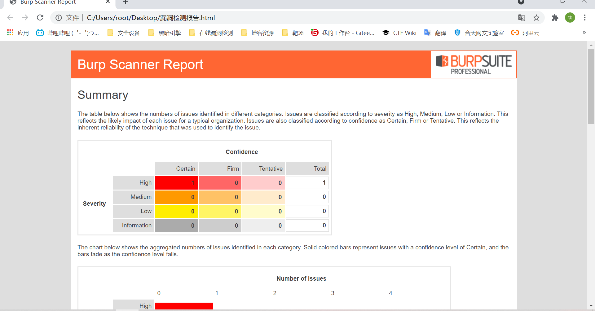This screenshot has height=311, width=595.
Task: Open the extensions puzzle icon
Action: click(x=555, y=18)
